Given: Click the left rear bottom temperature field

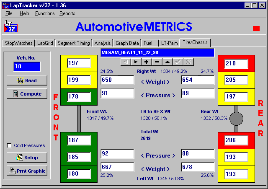Looking at the screenshot, I should click(236, 174).
